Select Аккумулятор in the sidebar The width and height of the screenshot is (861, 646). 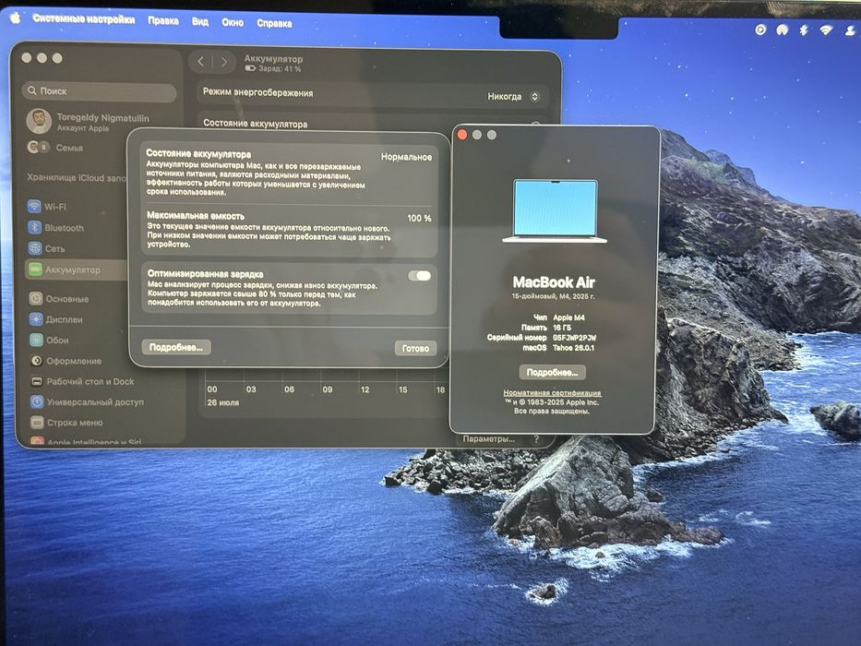click(77, 269)
